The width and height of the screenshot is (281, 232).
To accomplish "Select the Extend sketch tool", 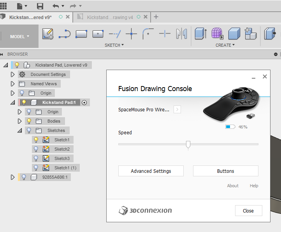I will (x=165, y=33).
